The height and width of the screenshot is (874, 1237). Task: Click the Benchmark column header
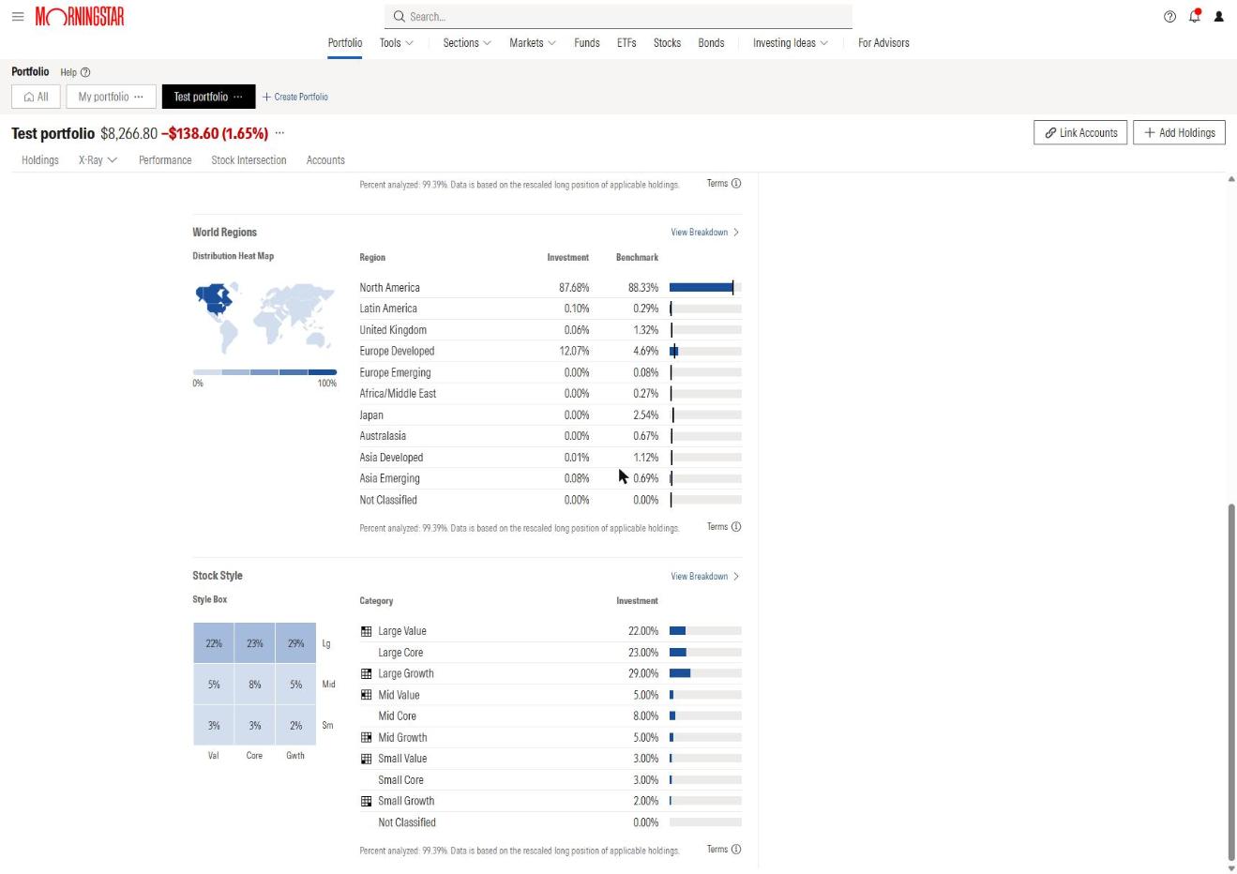[x=637, y=257]
